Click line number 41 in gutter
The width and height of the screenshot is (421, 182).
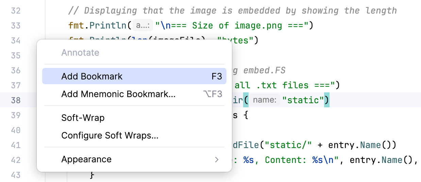(16, 145)
